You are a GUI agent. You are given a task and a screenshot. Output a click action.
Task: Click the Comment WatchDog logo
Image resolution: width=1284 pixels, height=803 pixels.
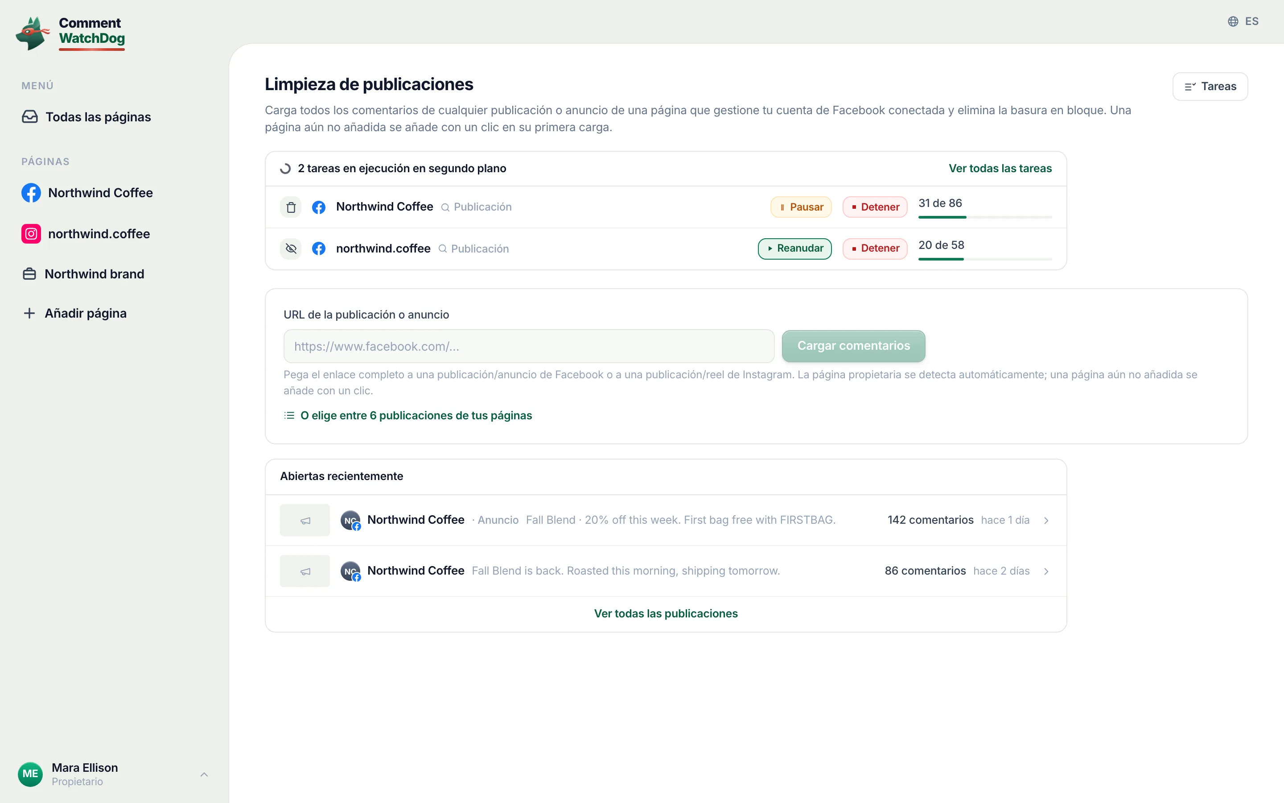coord(70,33)
